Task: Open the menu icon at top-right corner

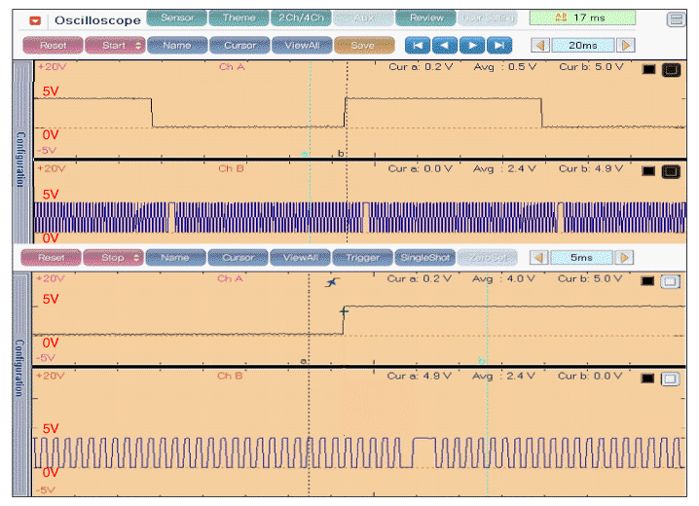Action: pos(676,19)
